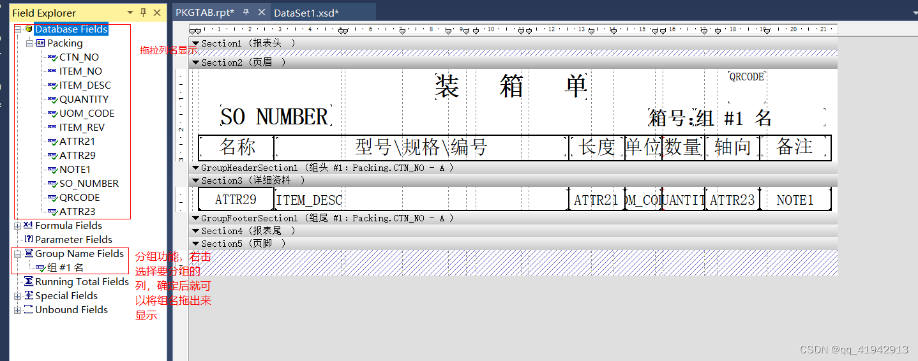Select the ATTR21 field in details section
The image size is (918, 361).
click(596, 199)
